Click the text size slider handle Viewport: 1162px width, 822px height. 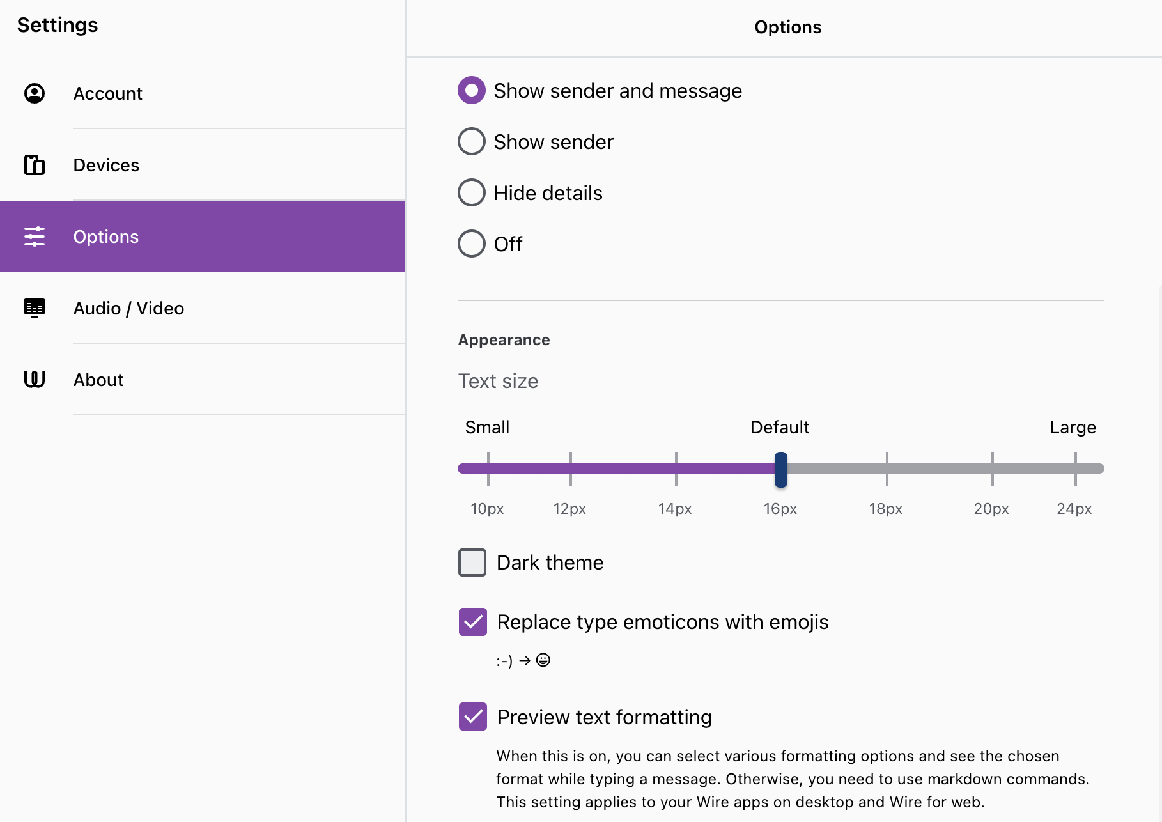pos(780,469)
